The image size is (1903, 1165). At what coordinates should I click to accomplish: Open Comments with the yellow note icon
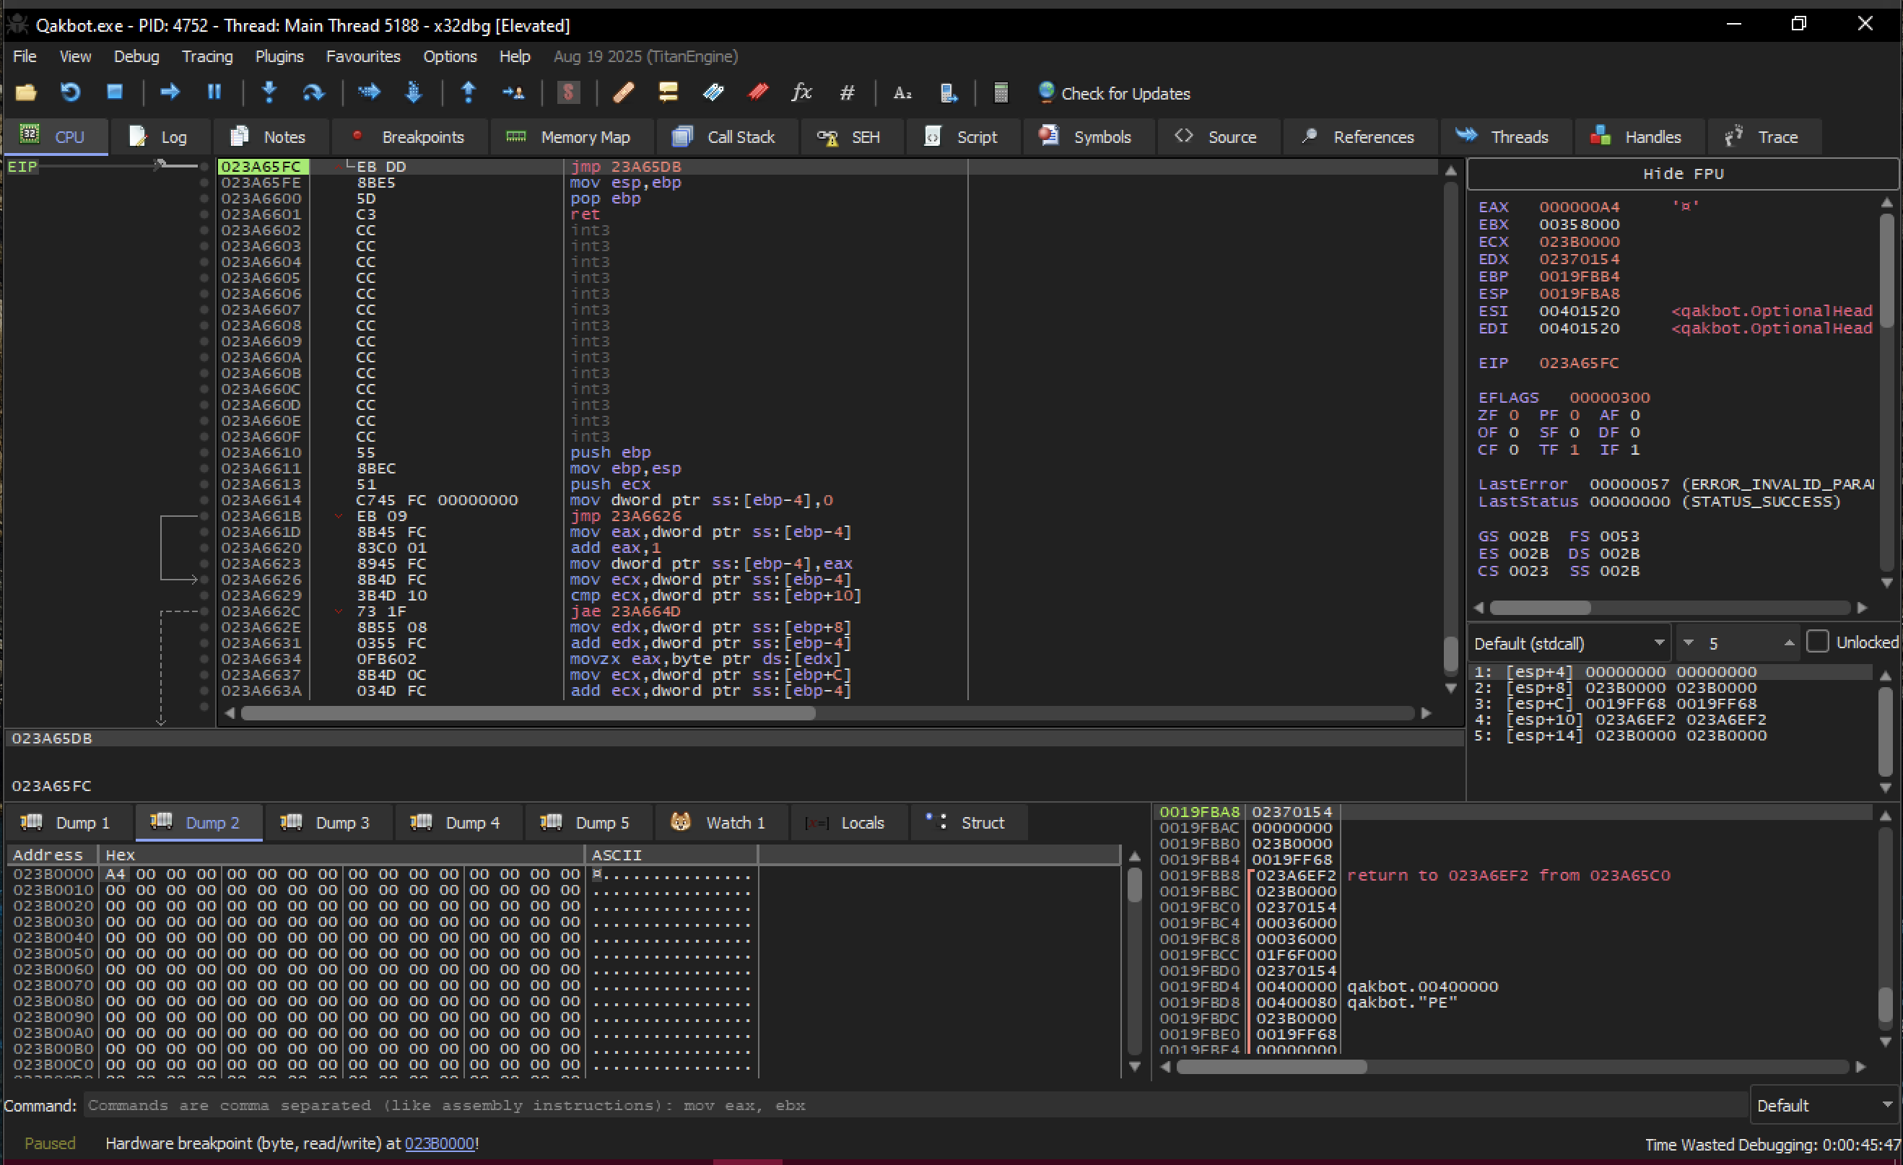coord(668,93)
